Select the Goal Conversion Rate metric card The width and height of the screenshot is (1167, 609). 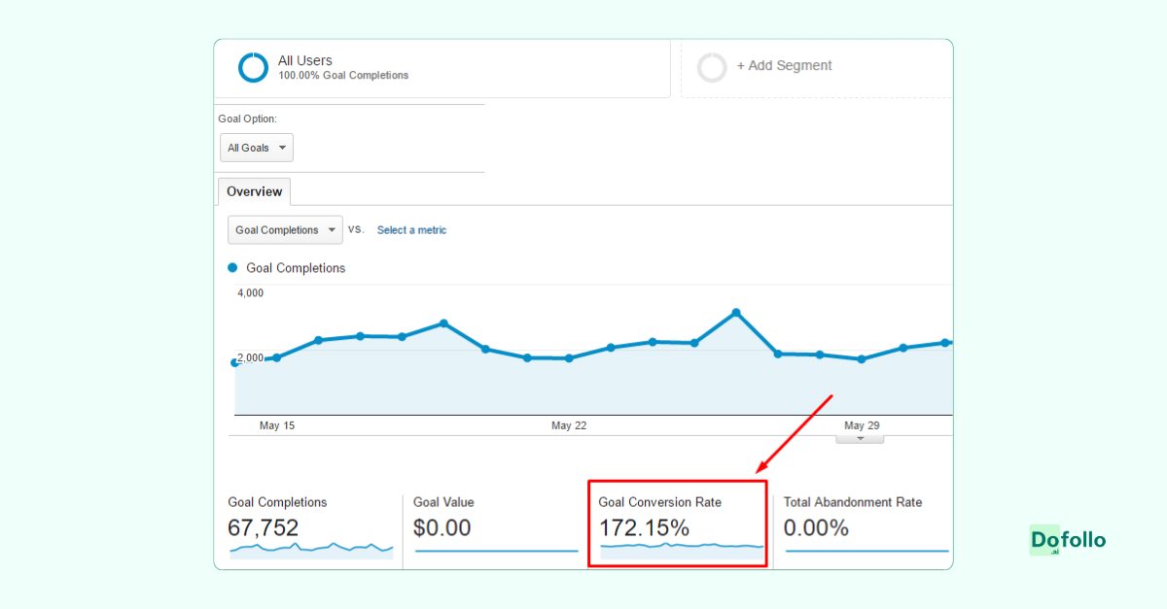click(677, 523)
